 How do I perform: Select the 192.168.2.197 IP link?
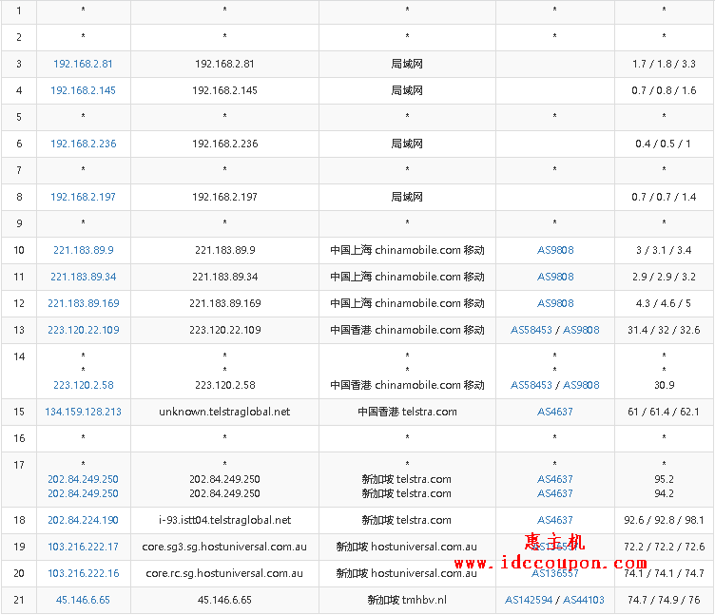click(x=83, y=197)
